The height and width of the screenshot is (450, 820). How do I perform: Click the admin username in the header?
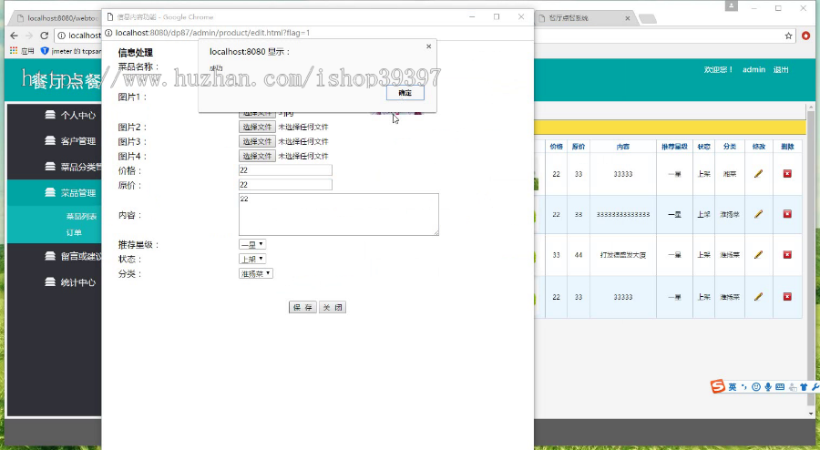[753, 69]
